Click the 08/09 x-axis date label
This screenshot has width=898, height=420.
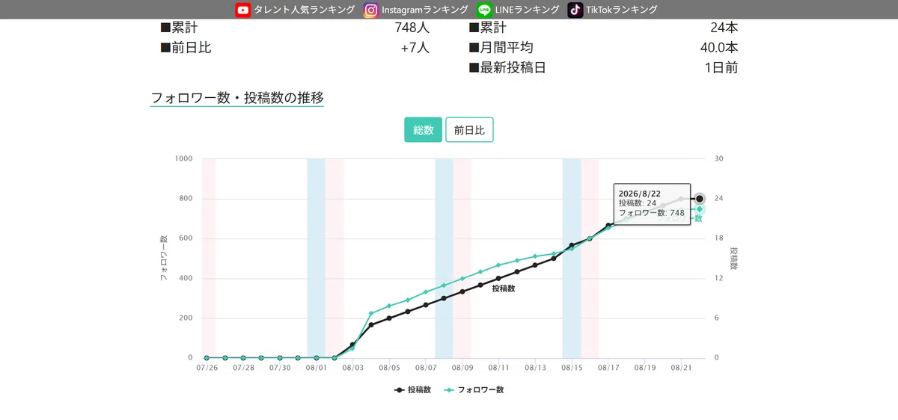(462, 368)
